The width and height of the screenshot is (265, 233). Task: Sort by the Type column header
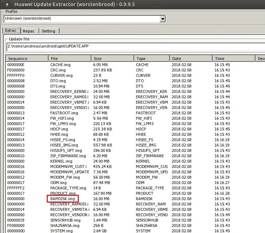[x=152, y=59]
